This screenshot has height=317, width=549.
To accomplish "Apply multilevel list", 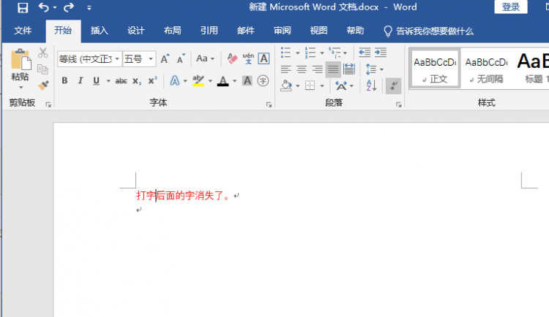I will 335,53.
